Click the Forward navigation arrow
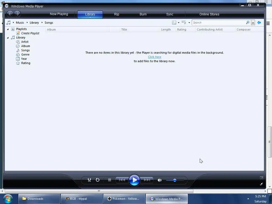This screenshot has width=272, height=204. pyautogui.click(x=17, y=14)
